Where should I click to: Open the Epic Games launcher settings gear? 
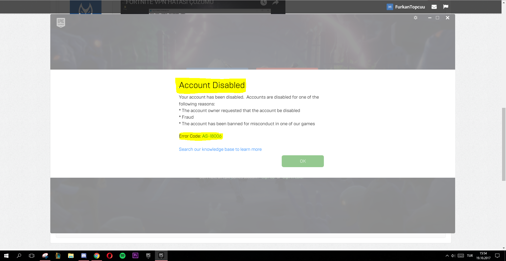[416, 18]
